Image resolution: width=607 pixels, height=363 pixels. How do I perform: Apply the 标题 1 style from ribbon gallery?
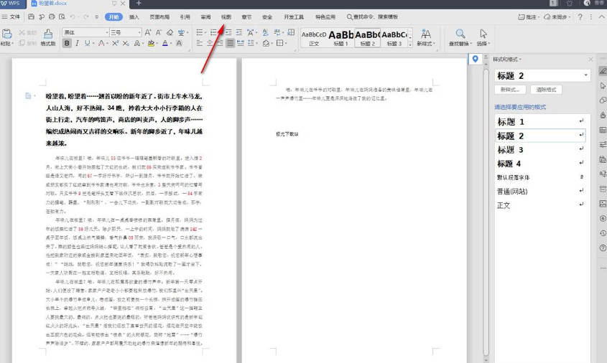pyautogui.click(x=340, y=38)
